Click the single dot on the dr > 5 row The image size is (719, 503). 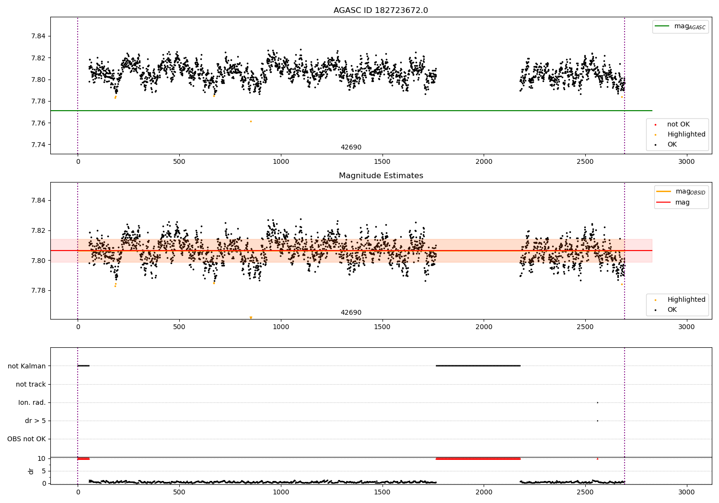(597, 421)
